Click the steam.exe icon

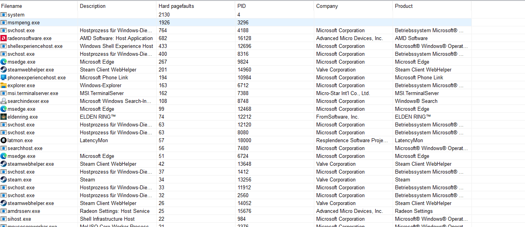point(4,179)
